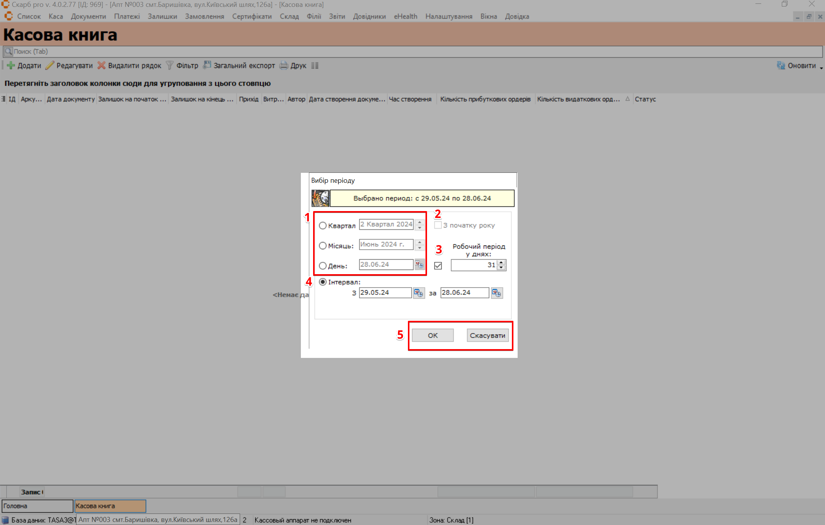This screenshot has width=825, height=525.
Task: Switch to the Головна tab
Action: click(x=37, y=506)
